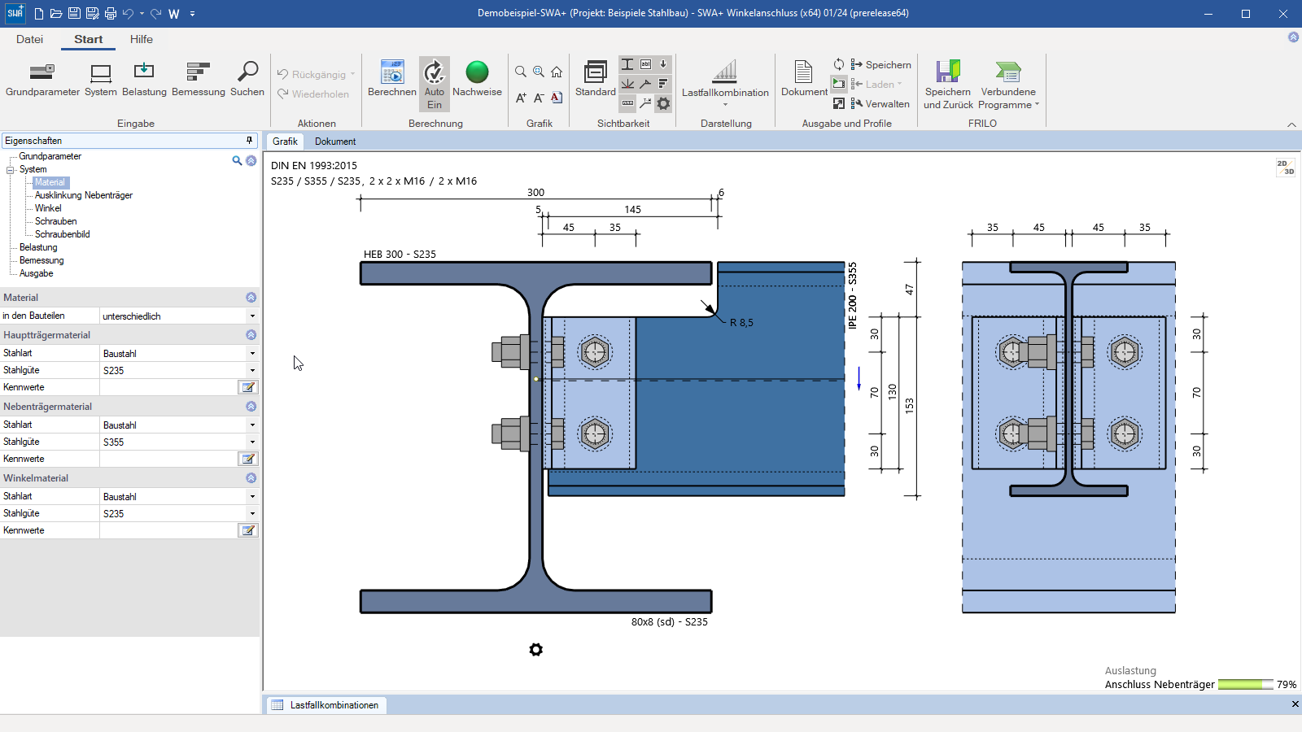Collapse the System tree node
The image size is (1302, 732).
point(11,170)
